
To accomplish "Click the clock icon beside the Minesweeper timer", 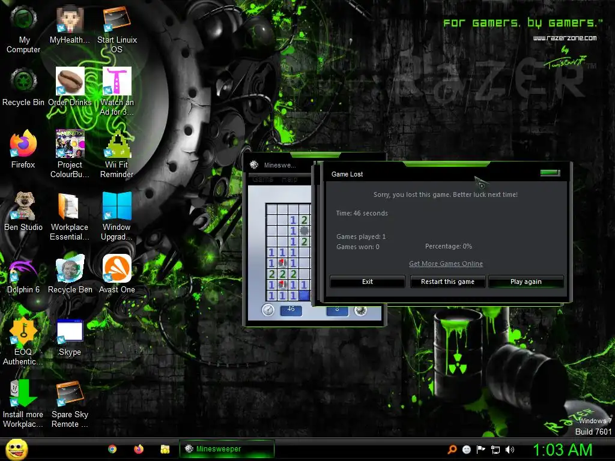I will coord(268,310).
